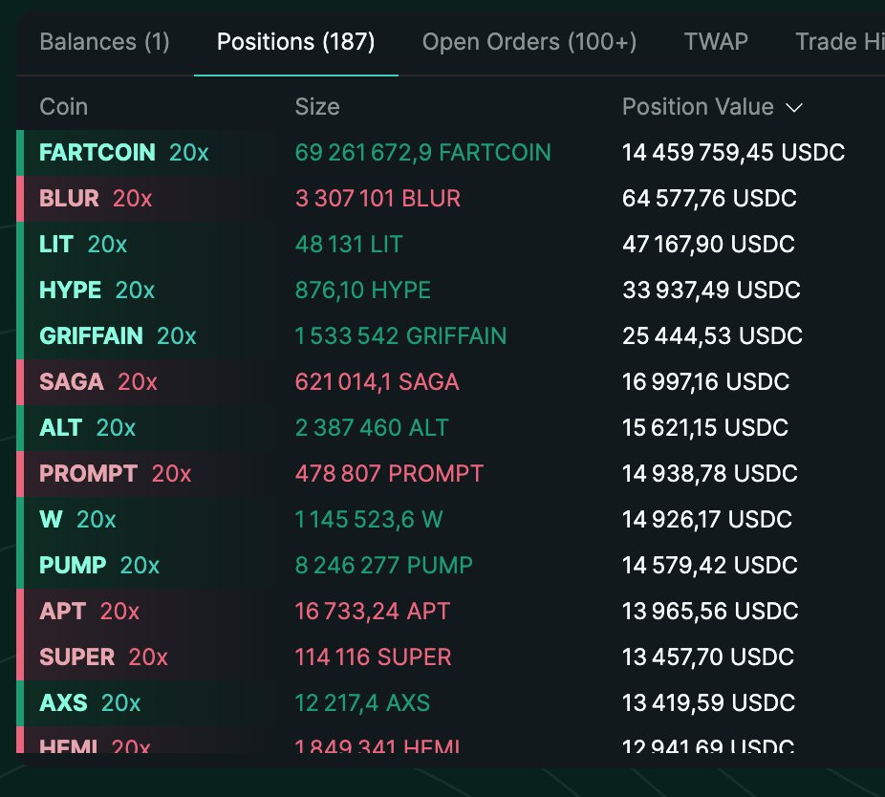Click size 1 533 542 GRIFFAIN
Image resolution: width=885 pixels, height=797 pixels.
(400, 335)
